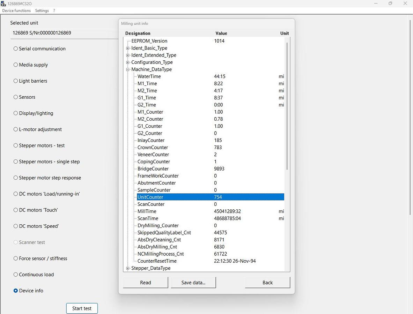This screenshot has width=413, height=314.
Task: Expand the Stepper_DataType node
Action: tap(128, 268)
